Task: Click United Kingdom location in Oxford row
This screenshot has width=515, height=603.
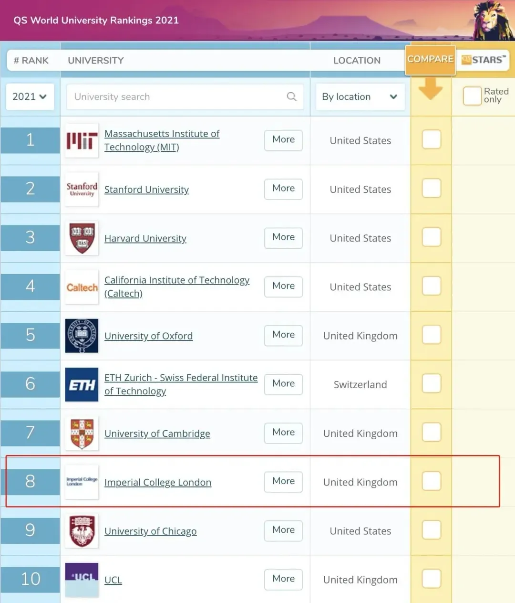Action: pos(360,336)
